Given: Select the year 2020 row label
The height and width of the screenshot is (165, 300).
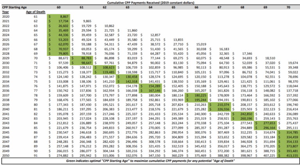Looking at the screenshot, I should (5, 16).
